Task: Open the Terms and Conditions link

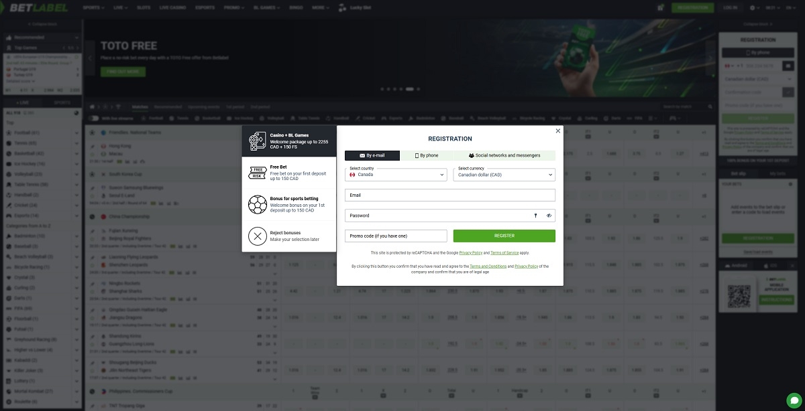Action: click(x=488, y=266)
